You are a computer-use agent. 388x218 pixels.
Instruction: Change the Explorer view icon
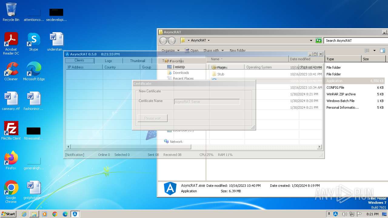point(367,51)
